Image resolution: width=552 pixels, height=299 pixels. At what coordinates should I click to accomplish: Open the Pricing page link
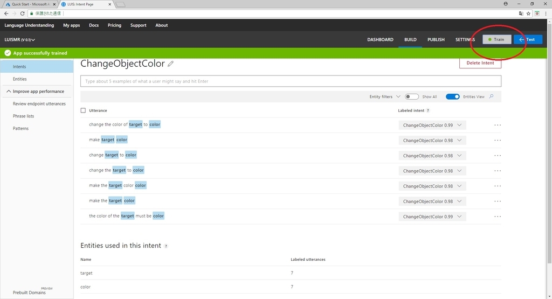coord(114,25)
